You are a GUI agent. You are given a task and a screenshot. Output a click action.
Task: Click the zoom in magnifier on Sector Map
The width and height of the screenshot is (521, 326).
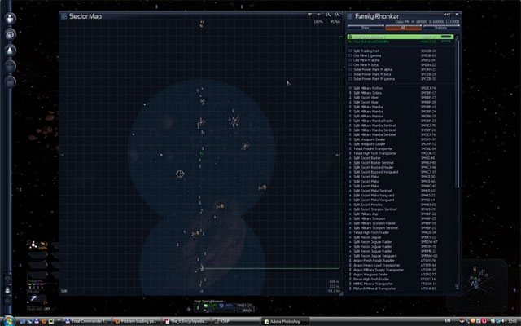[328, 15]
